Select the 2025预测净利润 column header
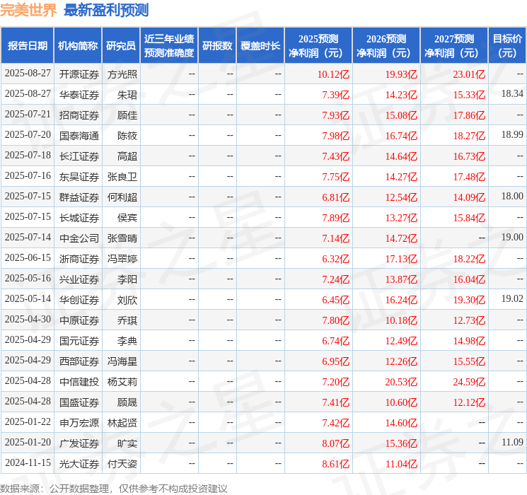527x495 pixels. point(318,46)
